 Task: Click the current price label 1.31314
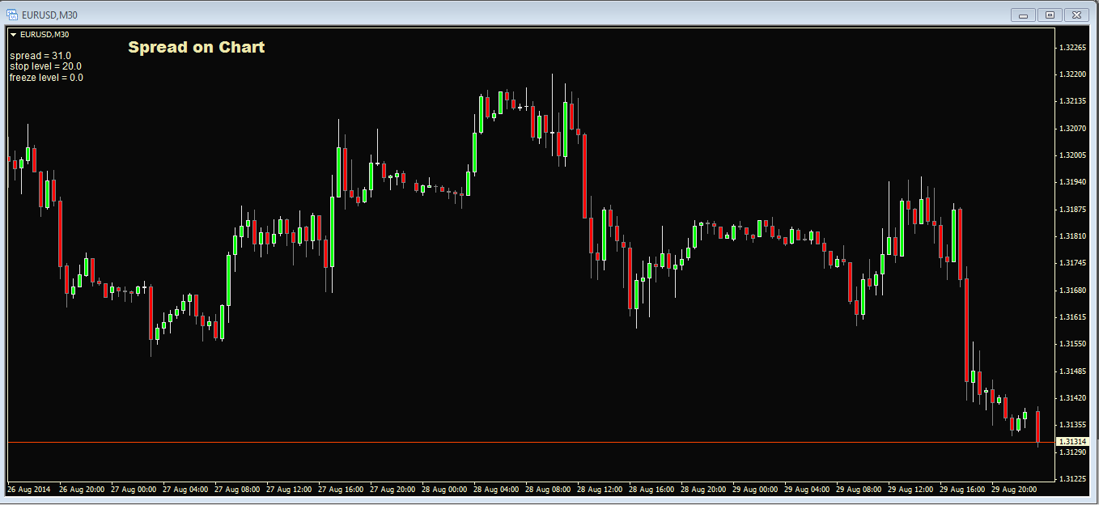click(x=1072, y=442)
